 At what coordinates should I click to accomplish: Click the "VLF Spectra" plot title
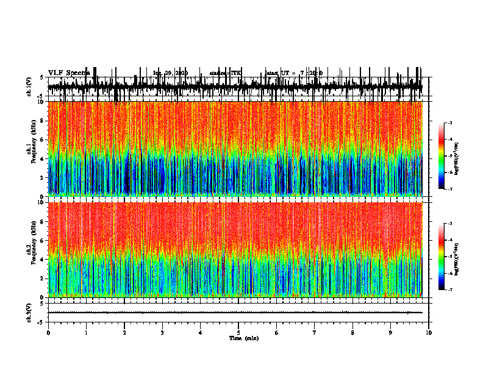coord(69,73)
